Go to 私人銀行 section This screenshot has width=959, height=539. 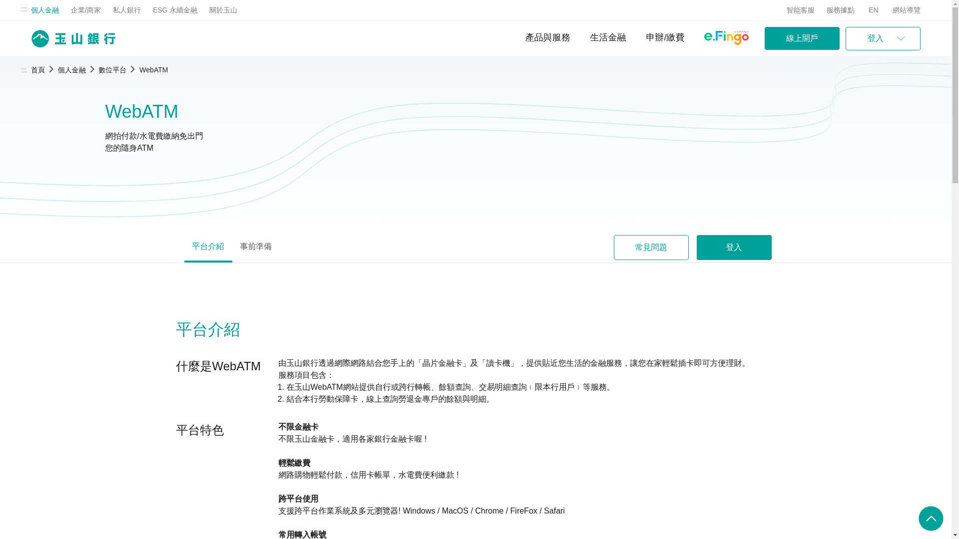127,10
